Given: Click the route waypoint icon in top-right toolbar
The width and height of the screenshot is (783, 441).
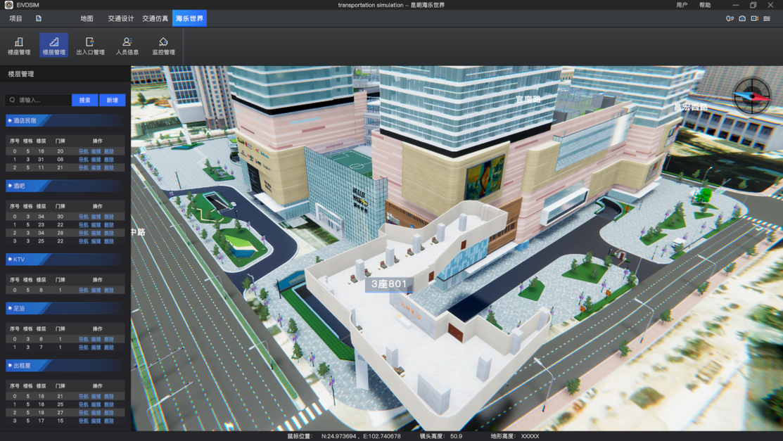Looking at the screenshot, I should click(730, 18).
